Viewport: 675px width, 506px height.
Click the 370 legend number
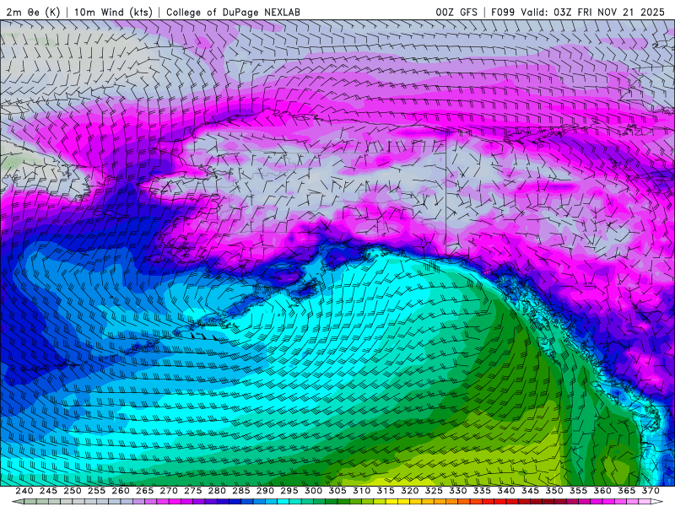tap(651, 491)
